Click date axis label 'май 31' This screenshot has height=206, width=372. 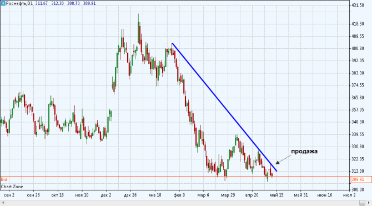coord(301,195)
